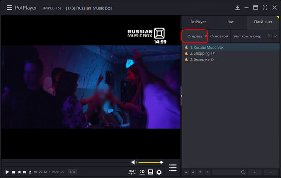Viewport: 281px width, 178px height.
Task: Mute audio with the speaker icon
Action: click(x=133, y=163)
